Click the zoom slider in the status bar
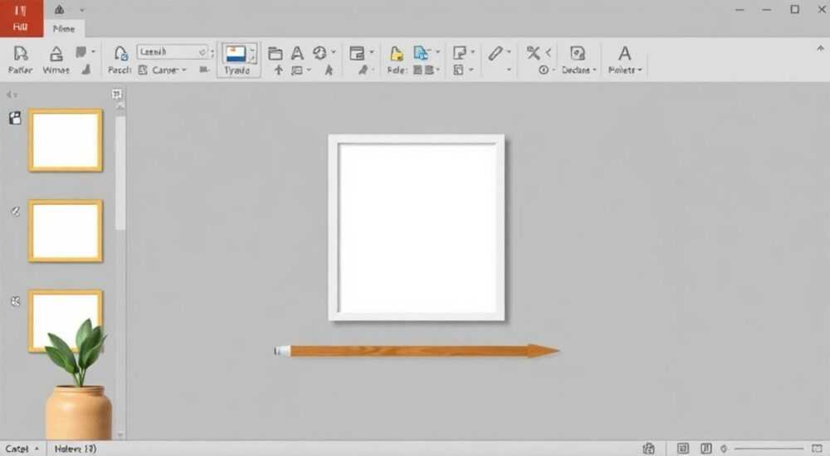 click(768, 449)
